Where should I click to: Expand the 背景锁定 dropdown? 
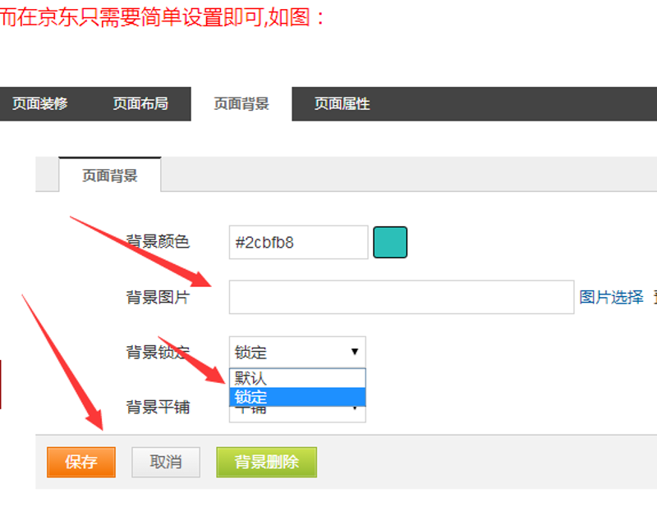297,352
